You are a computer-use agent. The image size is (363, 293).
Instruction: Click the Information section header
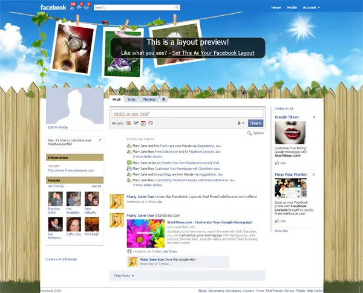coord(75,158)
